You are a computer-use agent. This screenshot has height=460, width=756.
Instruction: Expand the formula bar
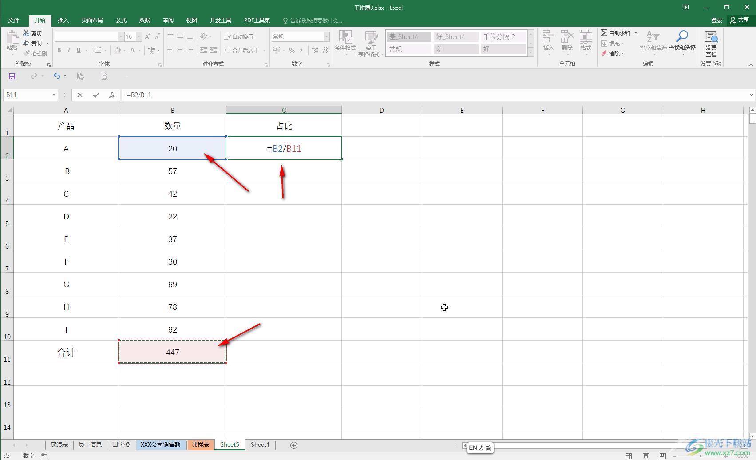[x=751, y=95]
